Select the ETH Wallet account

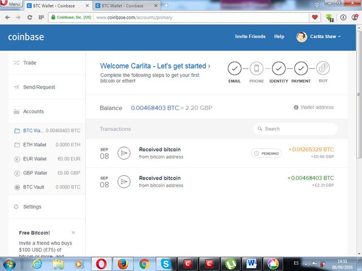(47, 145)
